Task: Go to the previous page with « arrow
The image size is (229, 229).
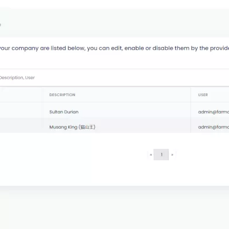Action: 151,155
